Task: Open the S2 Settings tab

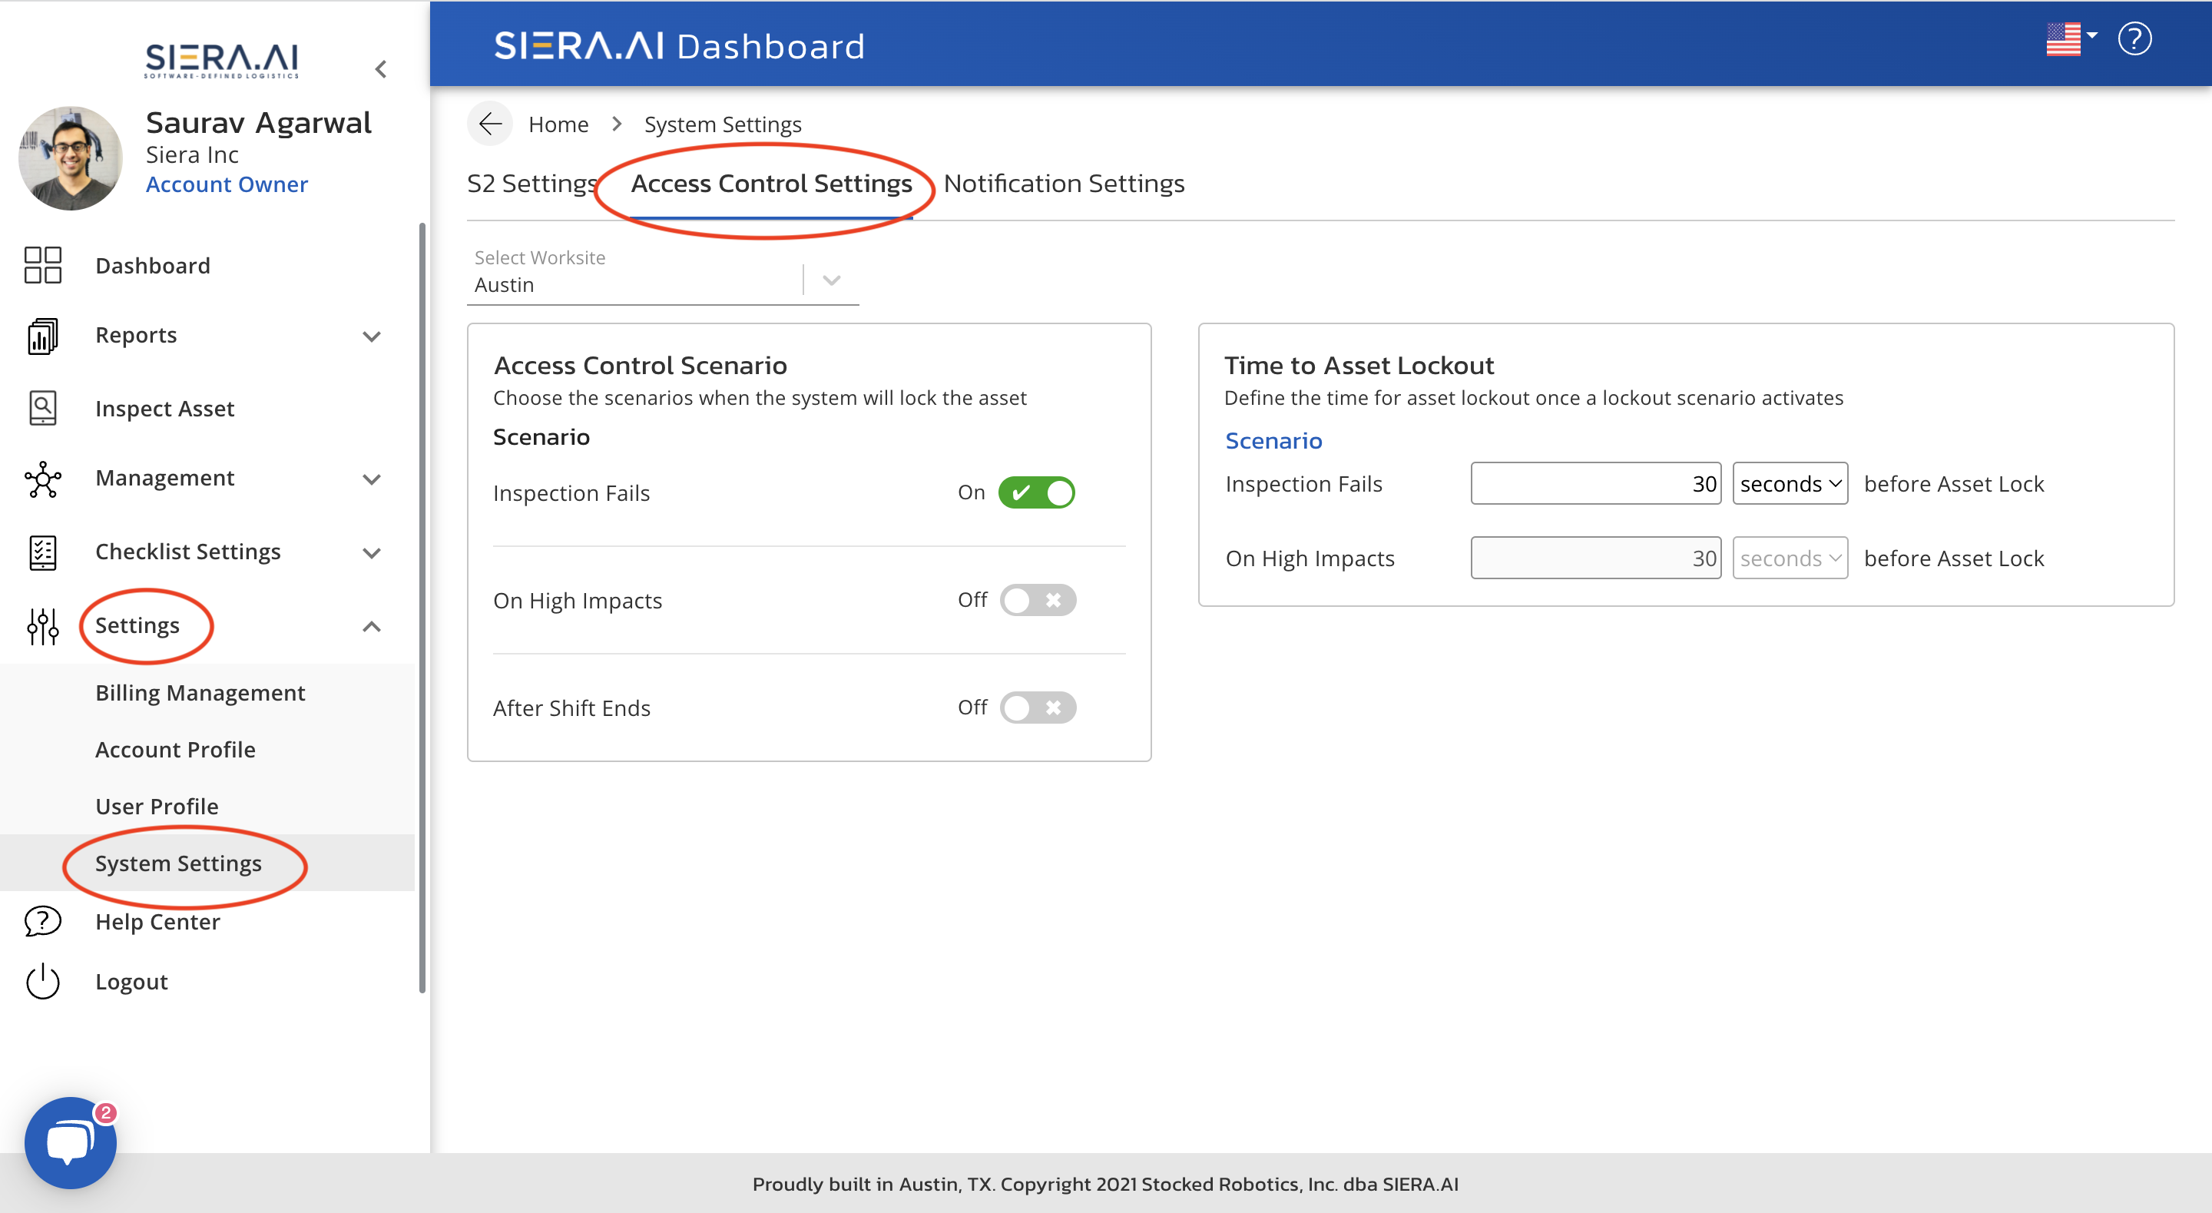Action: pyautogui.click(x=531, y=183)
